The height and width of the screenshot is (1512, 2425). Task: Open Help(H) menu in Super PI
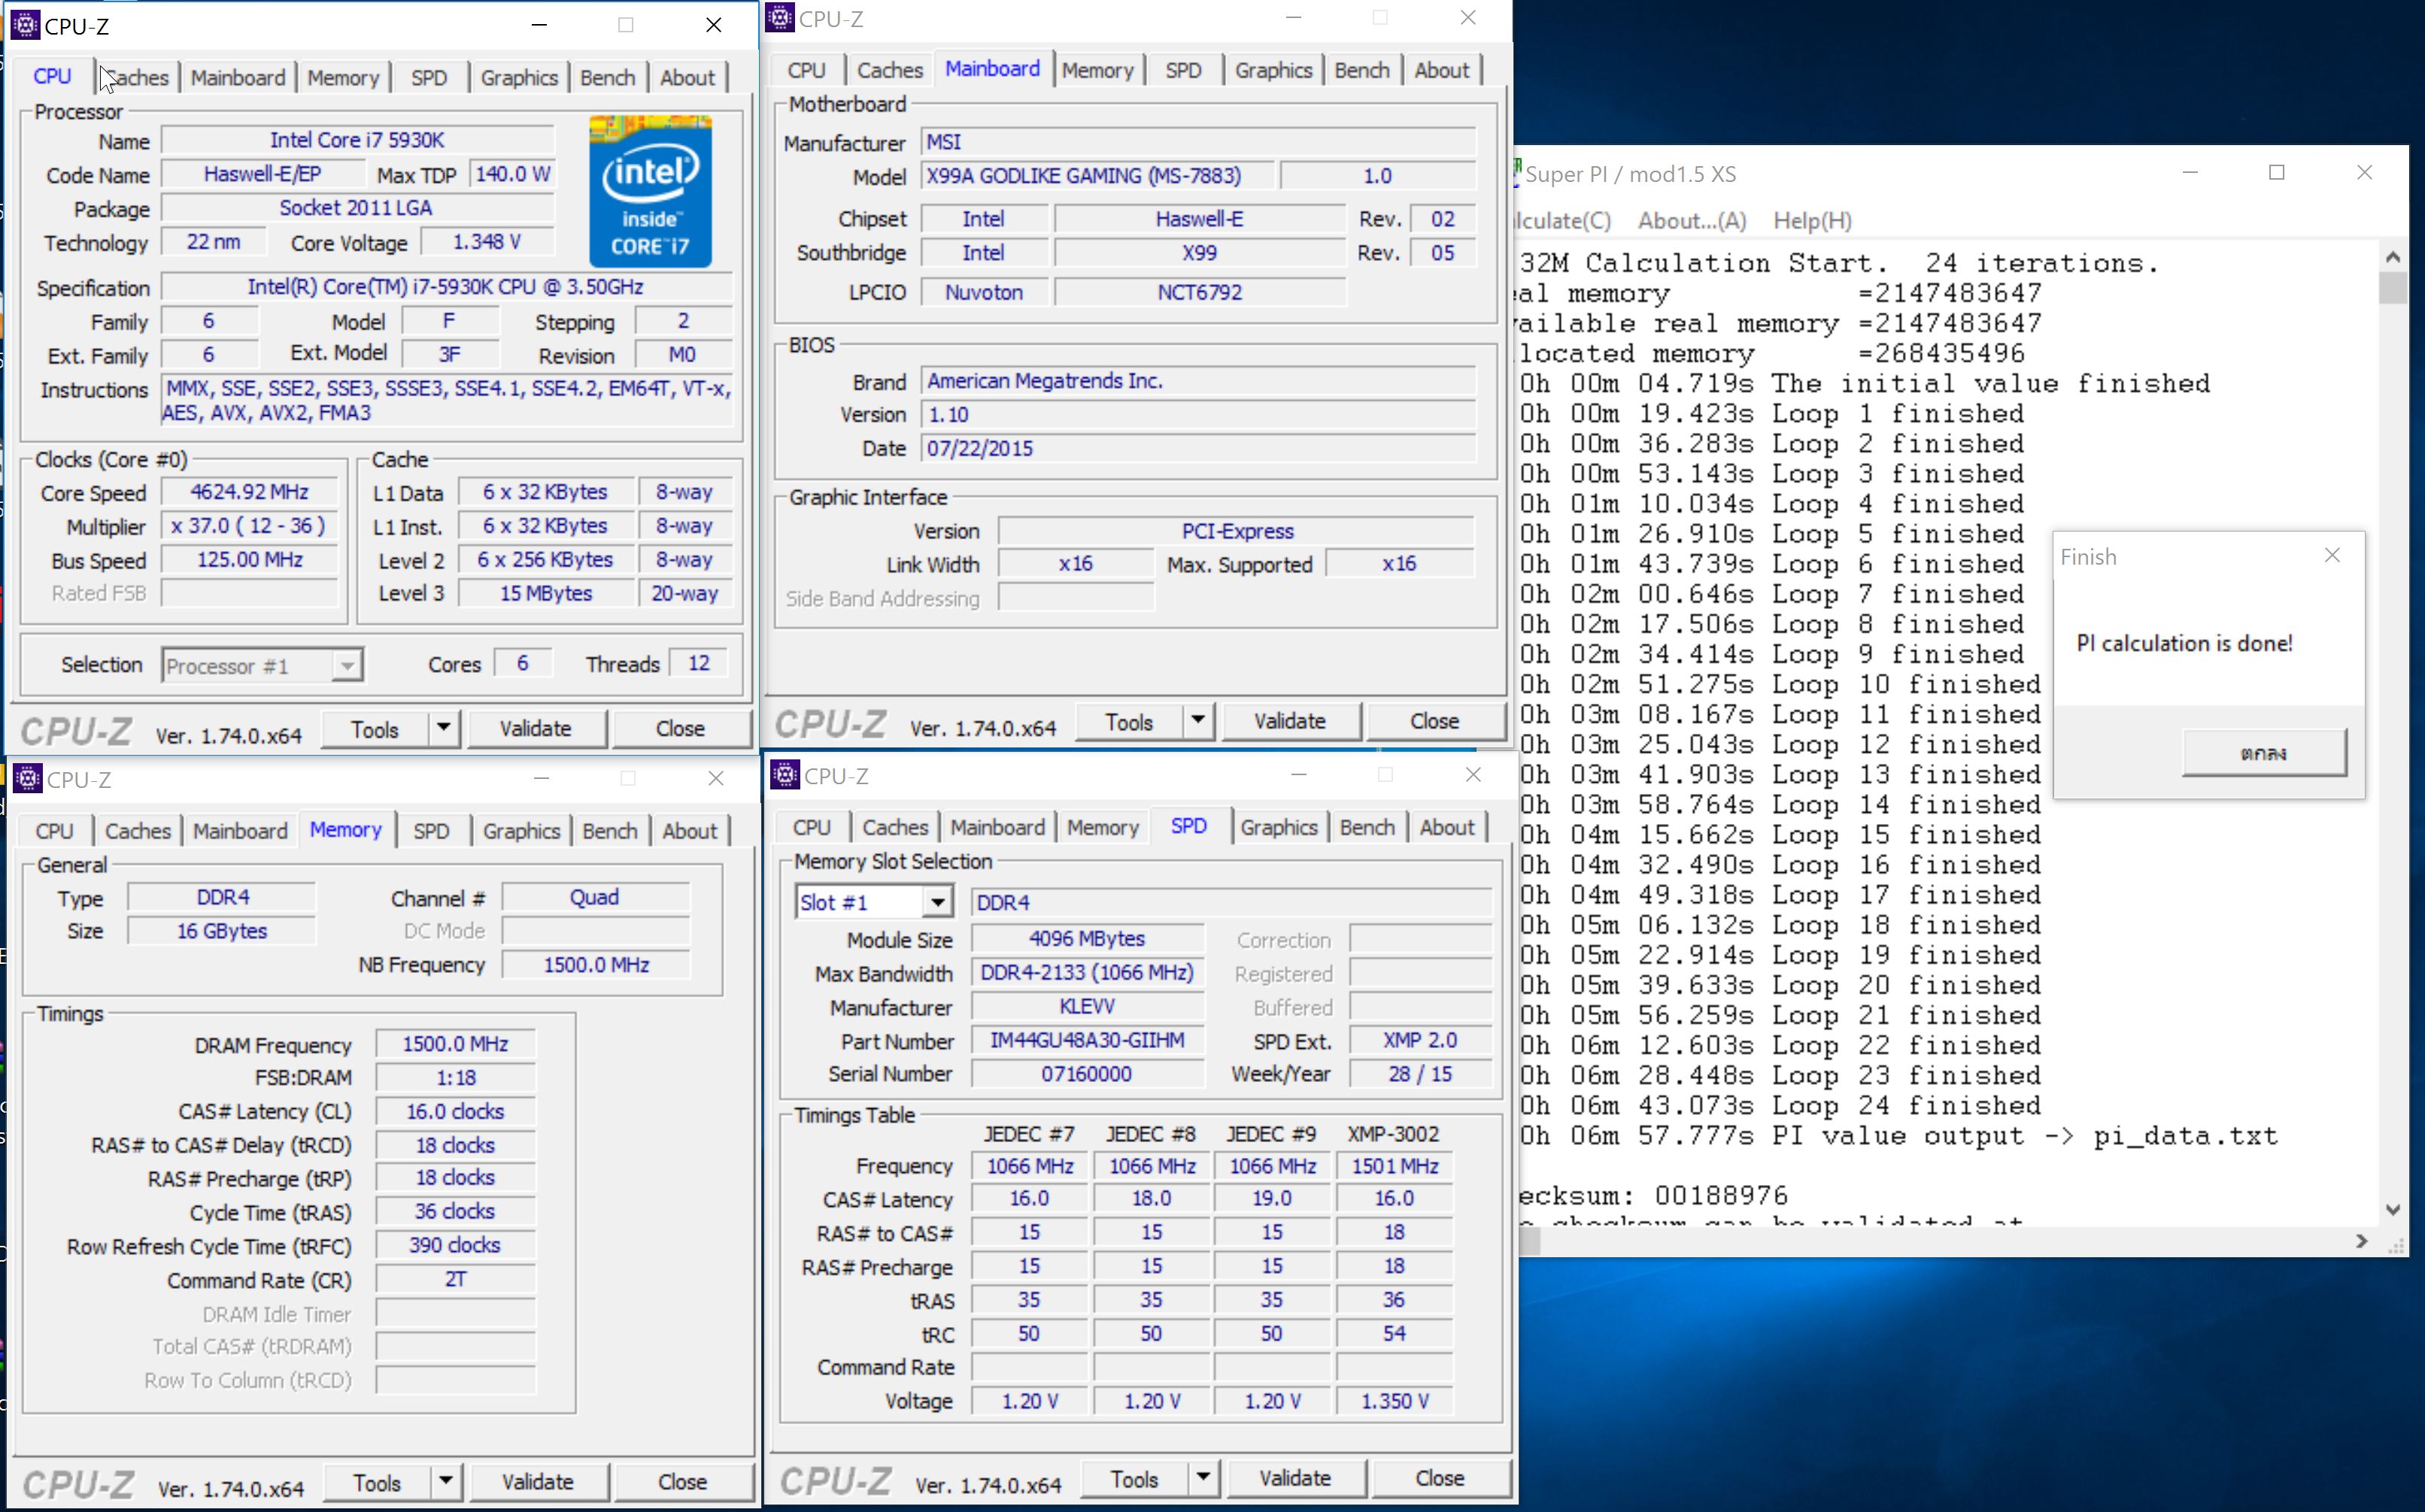tap(1812, 220)
